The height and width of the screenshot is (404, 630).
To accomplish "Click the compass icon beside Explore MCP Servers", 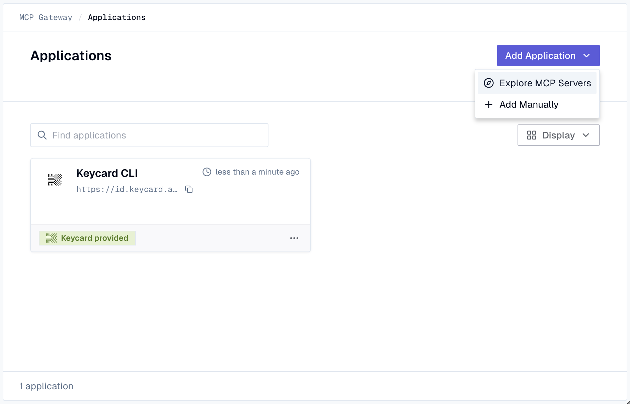I will [488, 83].
